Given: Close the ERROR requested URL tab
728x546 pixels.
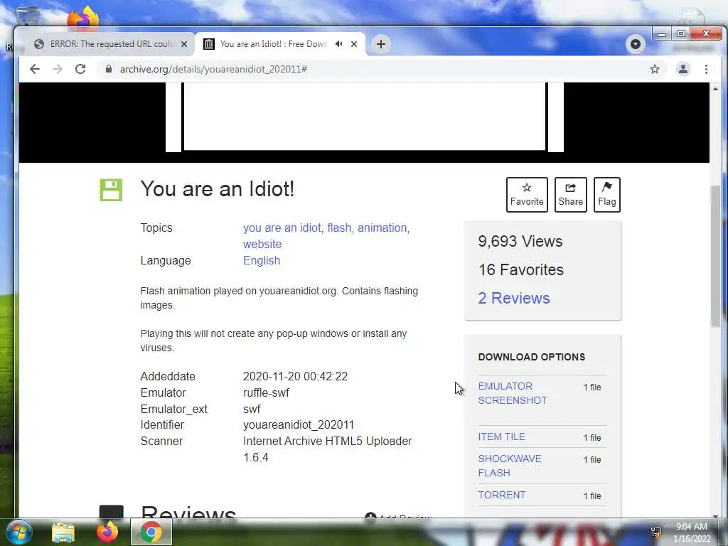Looking at the screenshot, I should click(x=184, y=44).
